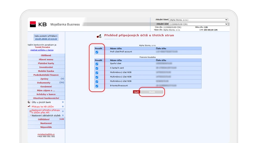Star the Nastavení přímého přístupu k účtům item
Screen dimensions: 258x143
tap(63, 111)
